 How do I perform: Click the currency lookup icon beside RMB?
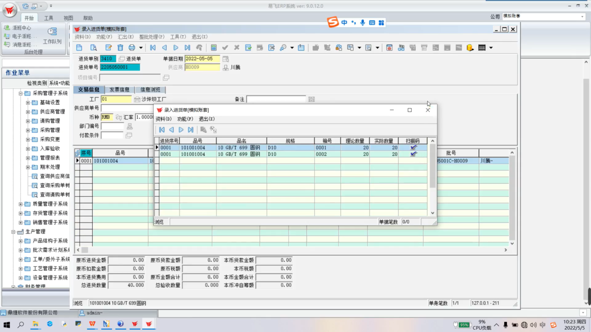pos(119,117)
